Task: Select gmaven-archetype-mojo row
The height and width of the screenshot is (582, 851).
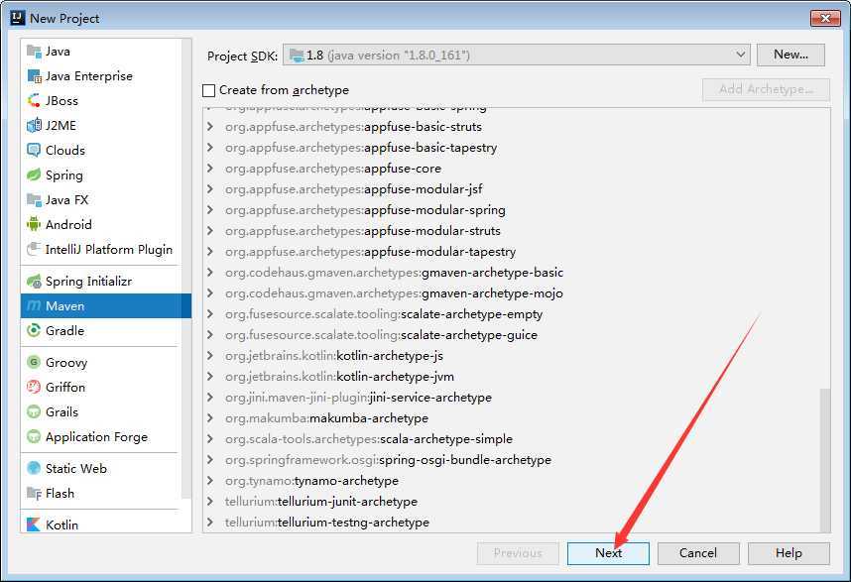Action: click(511, 293)
